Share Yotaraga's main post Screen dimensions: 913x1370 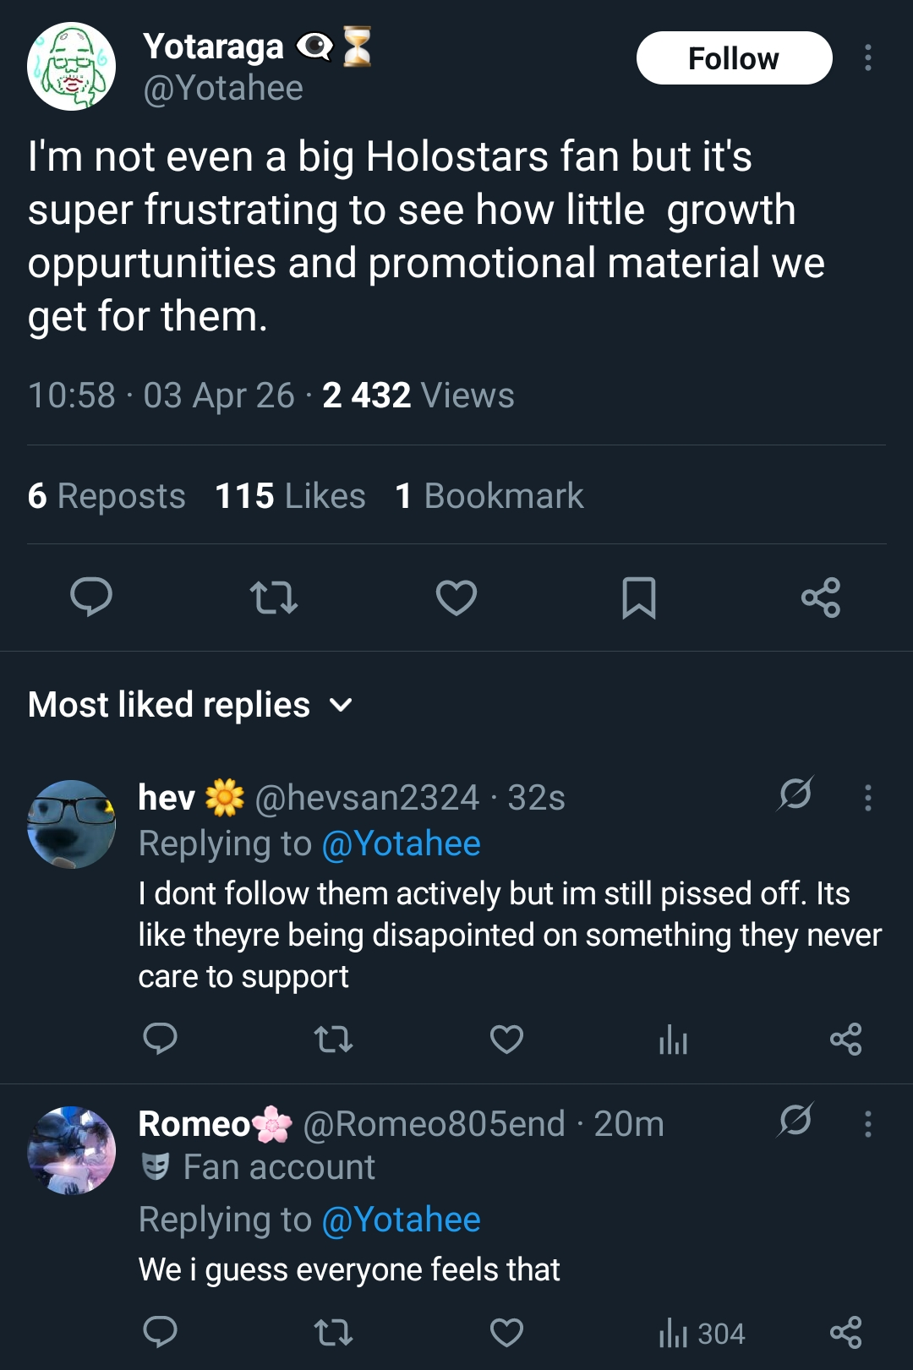(x=821, y=598)
